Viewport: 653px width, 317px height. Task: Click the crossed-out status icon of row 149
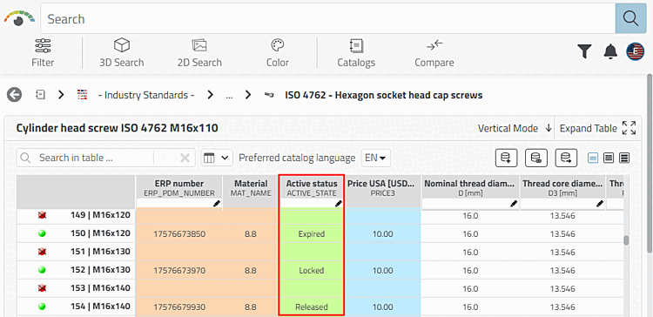tap(42, 215)
